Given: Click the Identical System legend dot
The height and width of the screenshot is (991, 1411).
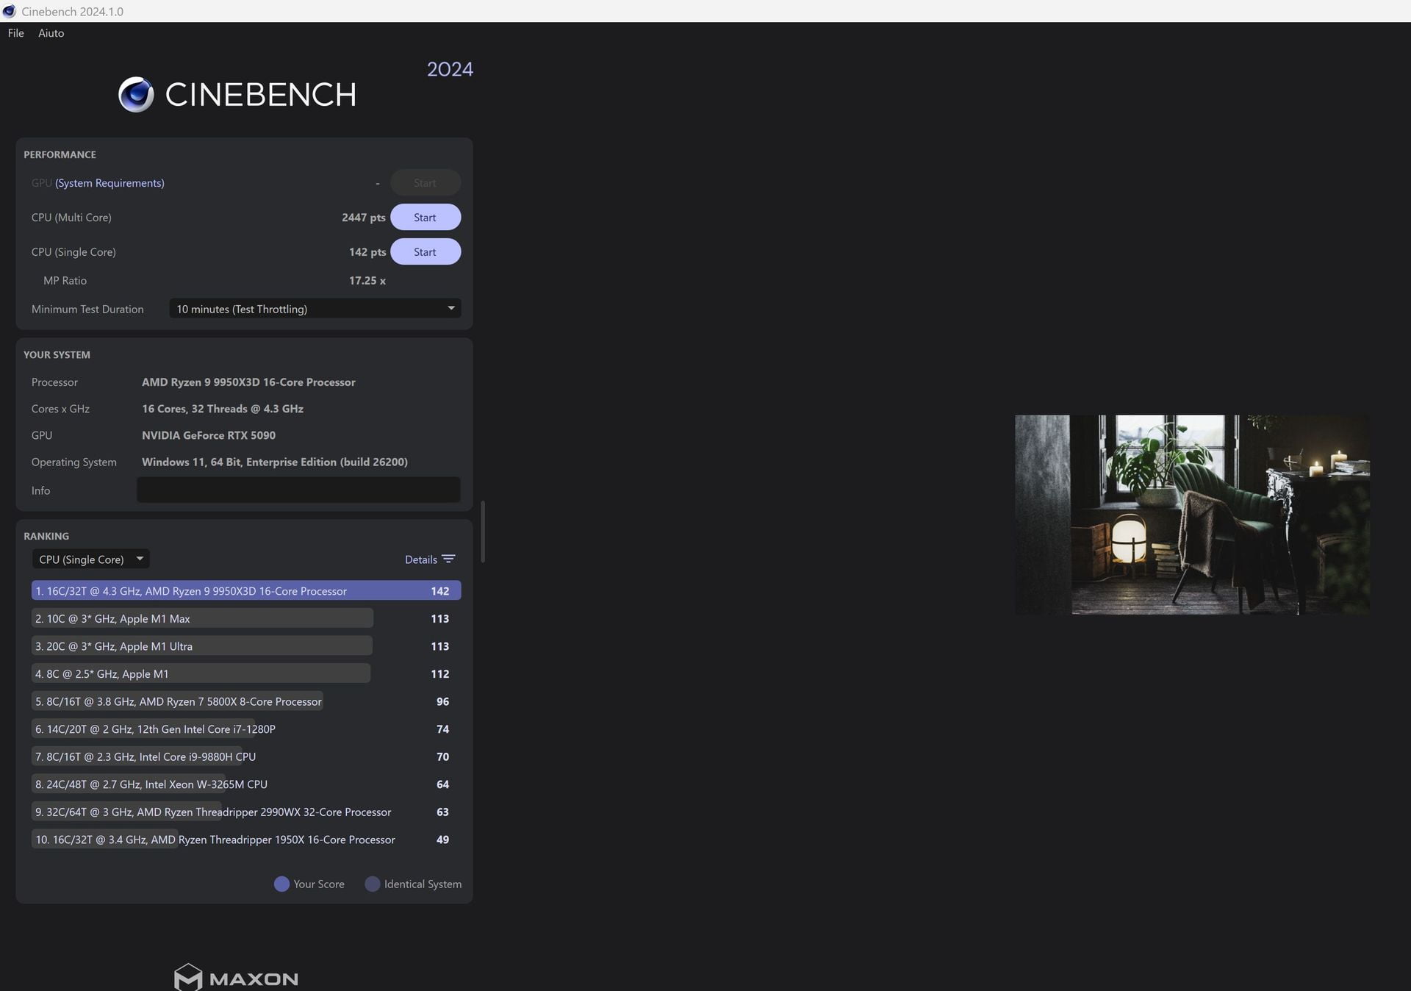Looking at the screenshot, I should tap(373, 884).
